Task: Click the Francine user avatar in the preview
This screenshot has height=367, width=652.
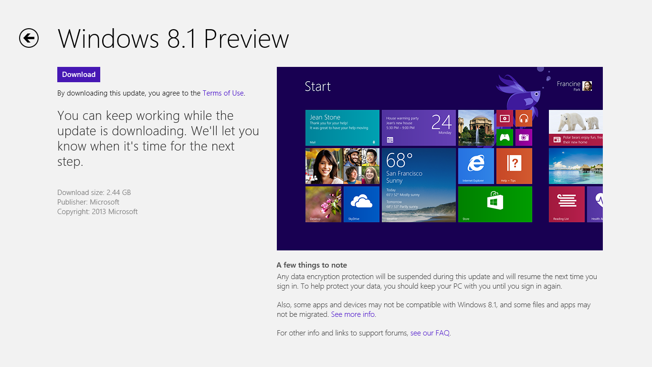Action: [x=587, y=86]
